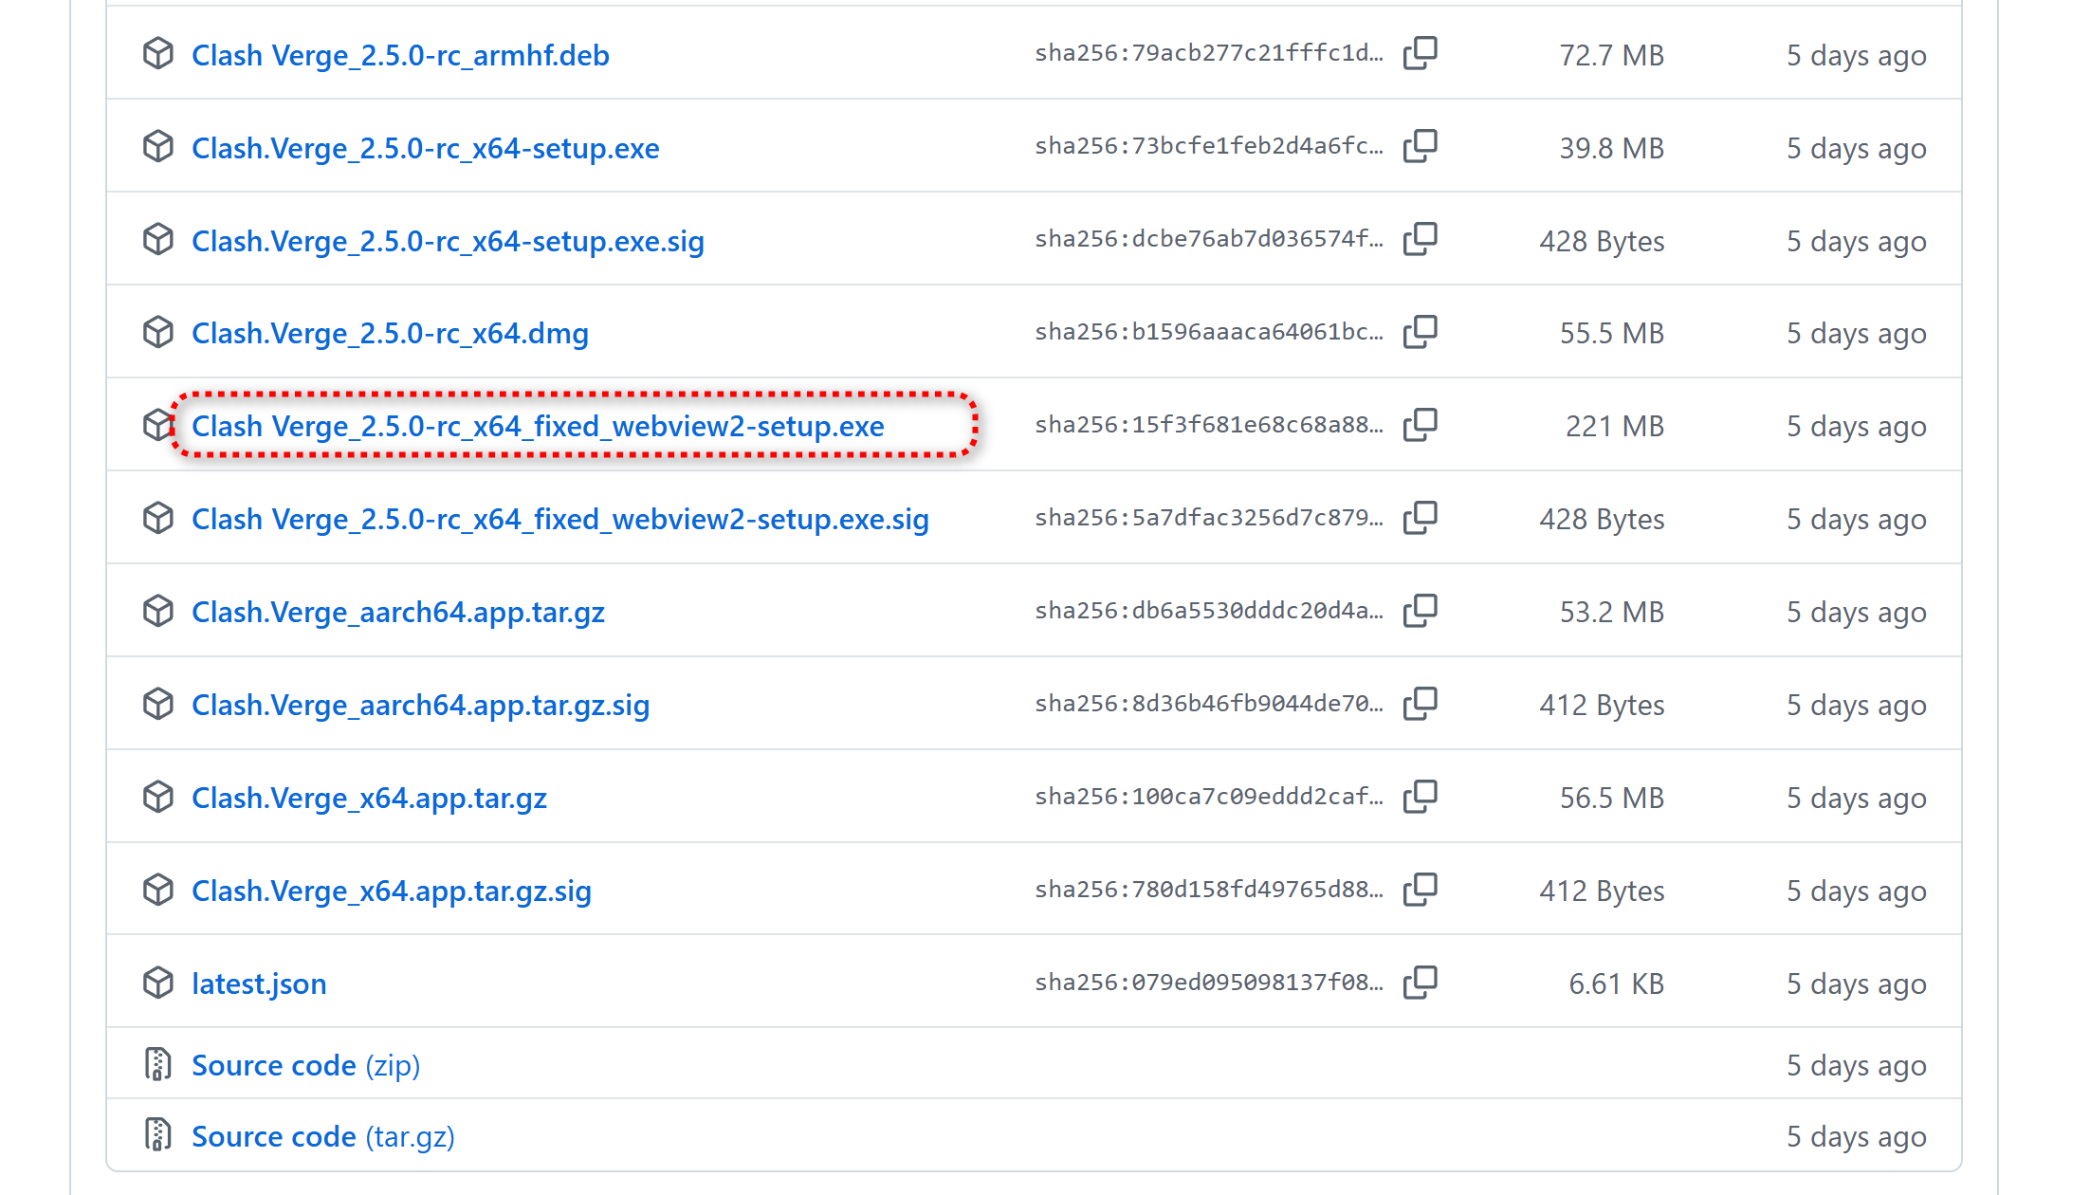
Task: Click the 6.61 KB file size
Action: [x=1617, y=984]
